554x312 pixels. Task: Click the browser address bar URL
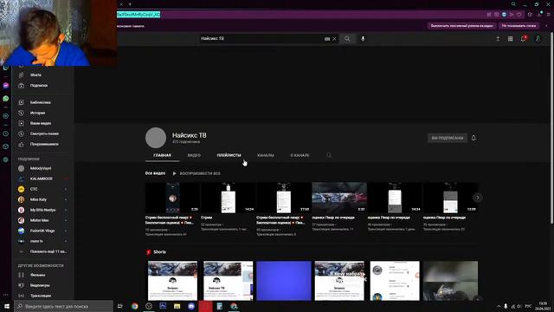(138, 15)
